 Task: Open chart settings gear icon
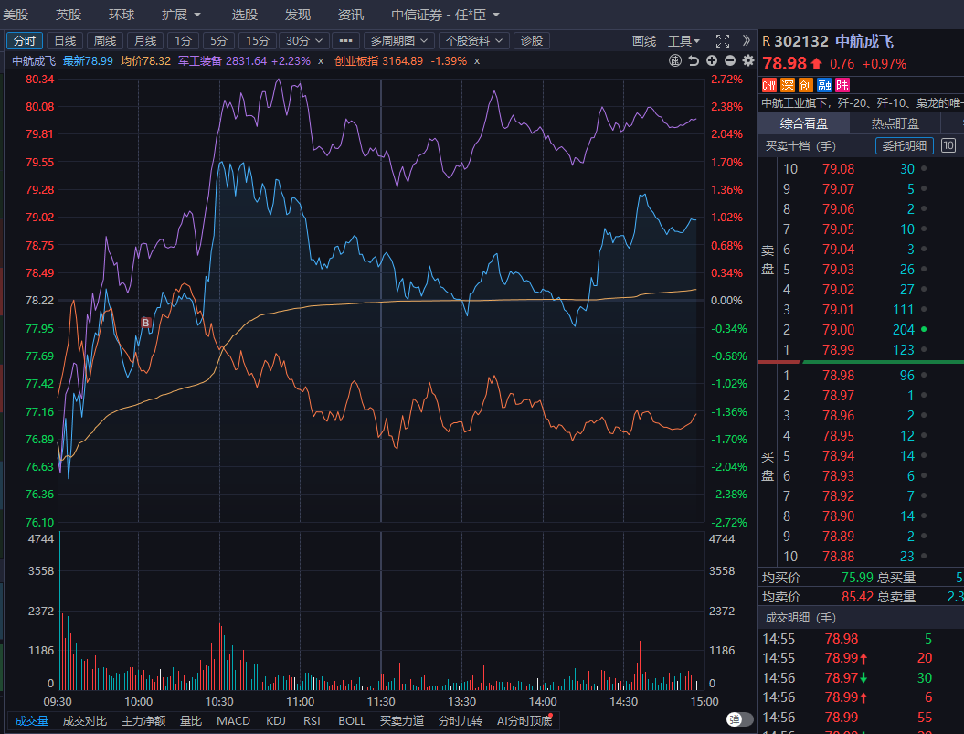(x=748, y=61)
